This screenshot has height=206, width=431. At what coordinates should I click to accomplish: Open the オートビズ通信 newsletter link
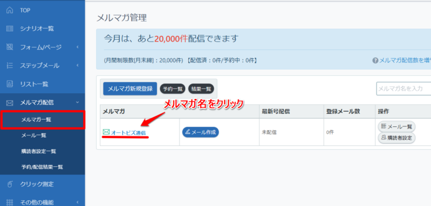point(129,132)
